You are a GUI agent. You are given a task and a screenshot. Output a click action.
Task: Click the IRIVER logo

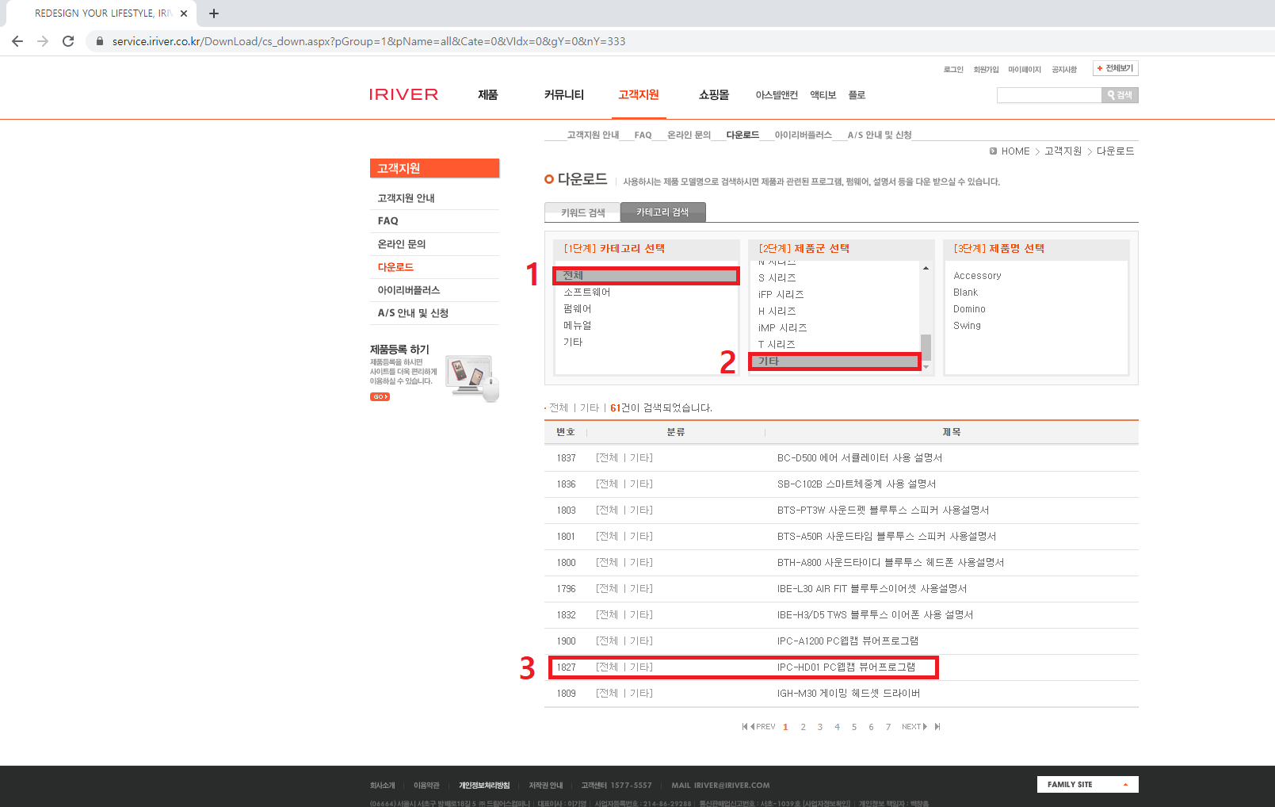pos(403,94)
